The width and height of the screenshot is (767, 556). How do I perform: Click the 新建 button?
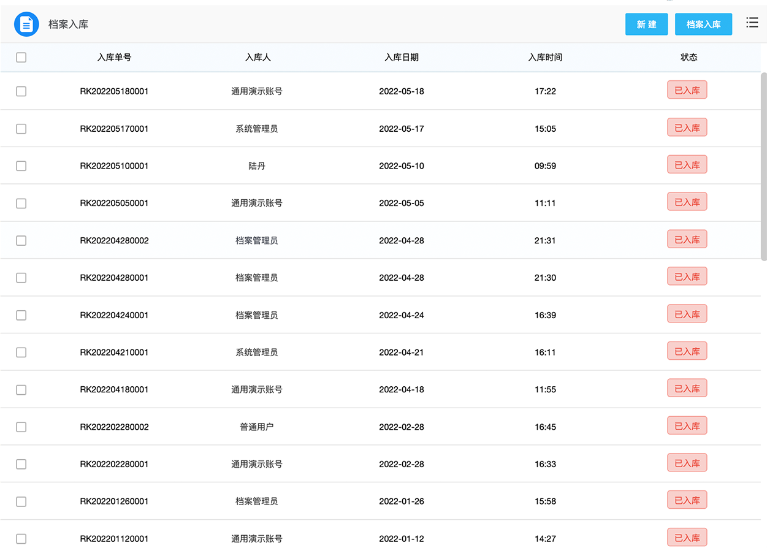coord(646,25)
